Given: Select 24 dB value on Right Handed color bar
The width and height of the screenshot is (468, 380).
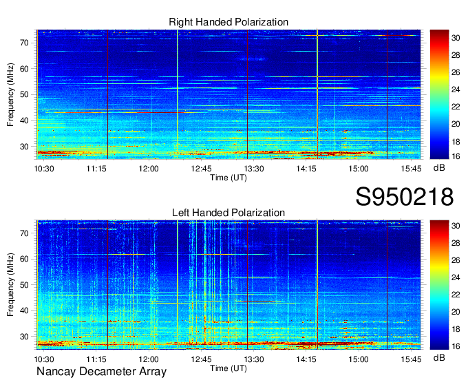Looking at the screenshot, I should [456, 89].
